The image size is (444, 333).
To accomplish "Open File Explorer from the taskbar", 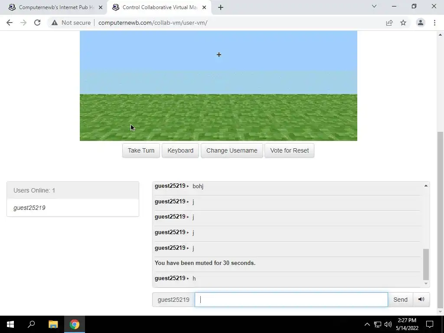I will click(x=53, y=324).
